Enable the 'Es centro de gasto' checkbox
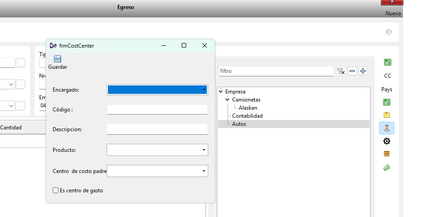The image size is (434, 217). pyautogui.click(x=56, y=190)
